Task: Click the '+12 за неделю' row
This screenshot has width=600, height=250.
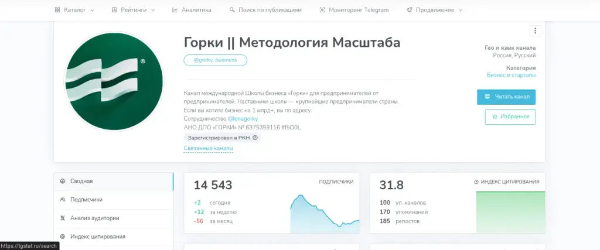Action: pyautogui.click(x=216, y=212)
